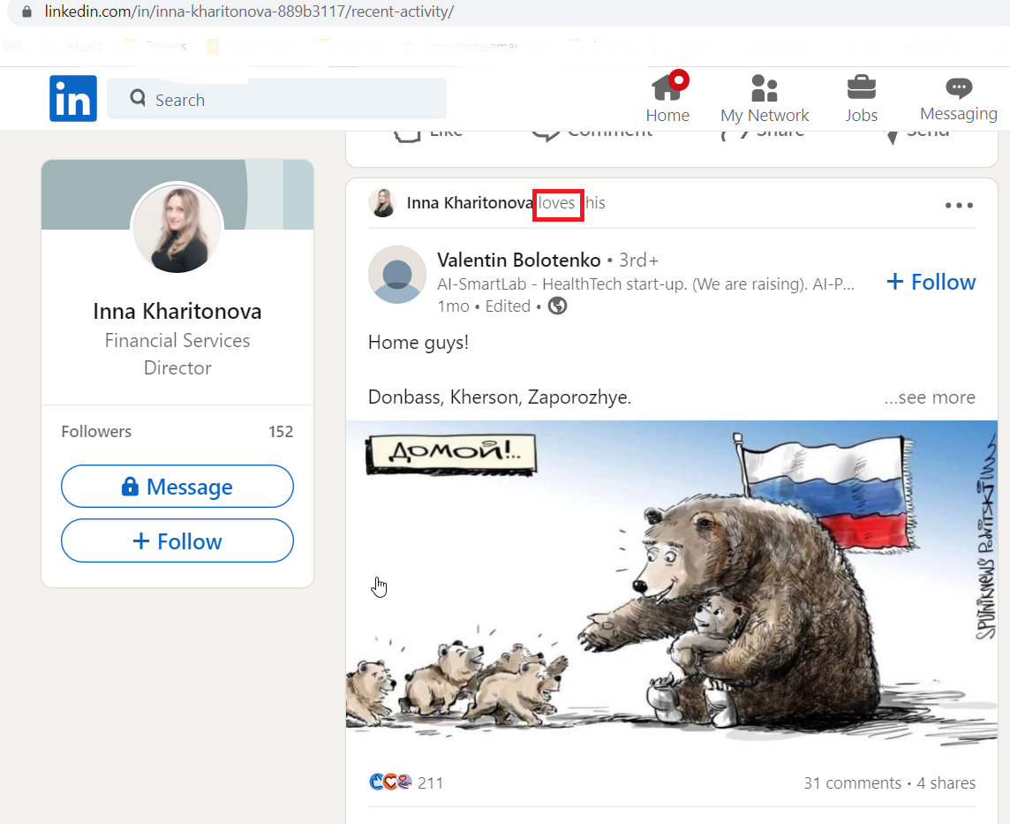This screenshot has width=1010, height=824.
Task: Open Inna Kharitonova's large profile photo
Action: (x=177, y=229)
